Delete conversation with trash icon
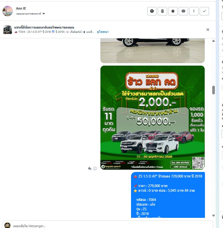This screenshot has width=223, height=228. 162,11
